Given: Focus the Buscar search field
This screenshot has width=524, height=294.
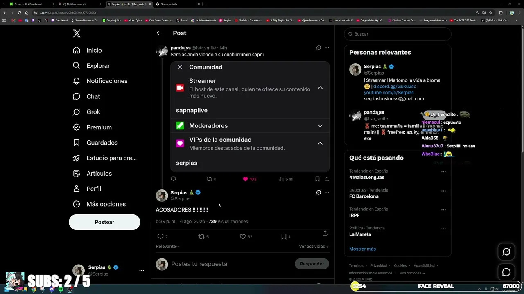Looking at the screenshot, I should pyautogui.click(x=398, y=34).
